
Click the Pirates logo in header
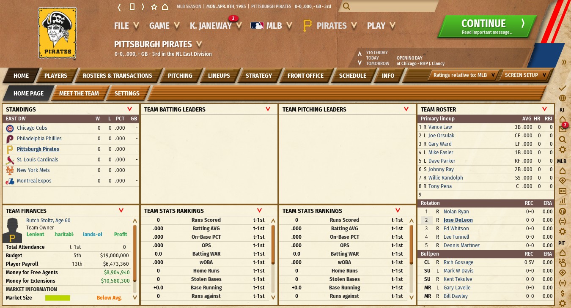[57, 33]
